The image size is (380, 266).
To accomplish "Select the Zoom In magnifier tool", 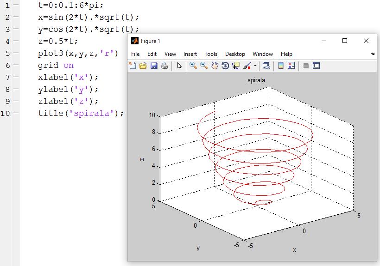I will click(193, 66).
